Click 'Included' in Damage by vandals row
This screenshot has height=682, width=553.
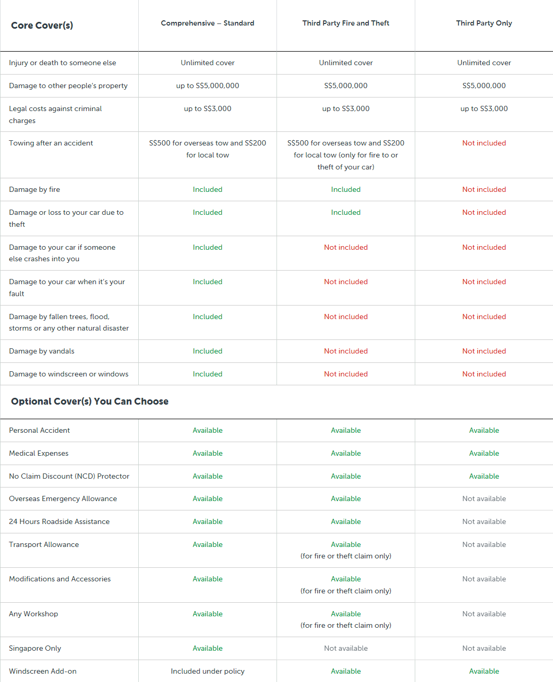coord(208,351)
